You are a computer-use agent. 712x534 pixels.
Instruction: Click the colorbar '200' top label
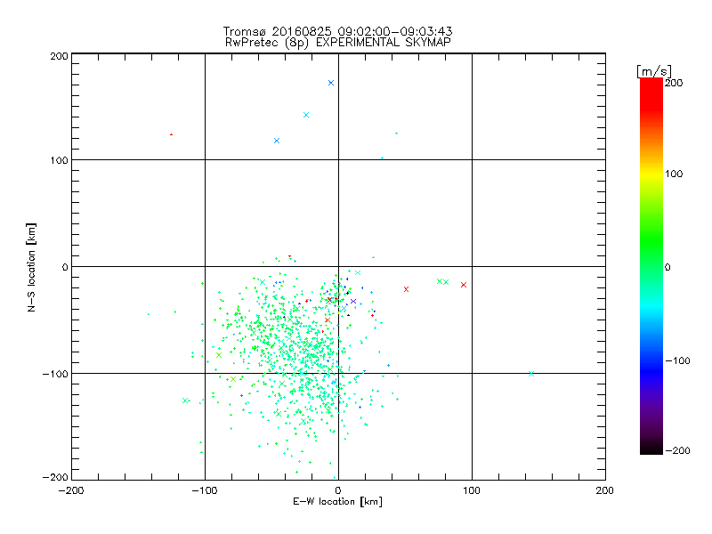pyautogui.click(x=674, y=83)
